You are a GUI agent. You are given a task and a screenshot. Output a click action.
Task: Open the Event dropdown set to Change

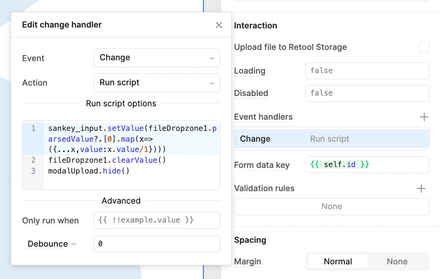(157, 58)
